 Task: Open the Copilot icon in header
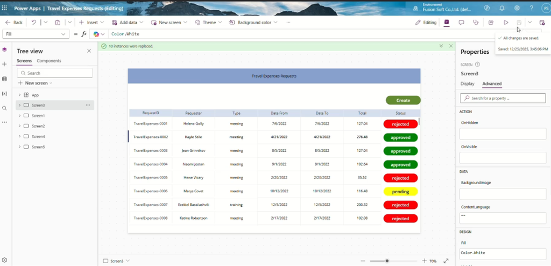click(486, 8)
